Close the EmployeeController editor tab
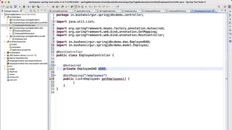 pyautogui.click(x=213, y=11)
